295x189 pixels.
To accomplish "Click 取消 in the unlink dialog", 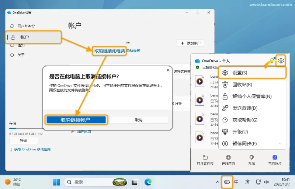I will (x=139, y=120).
